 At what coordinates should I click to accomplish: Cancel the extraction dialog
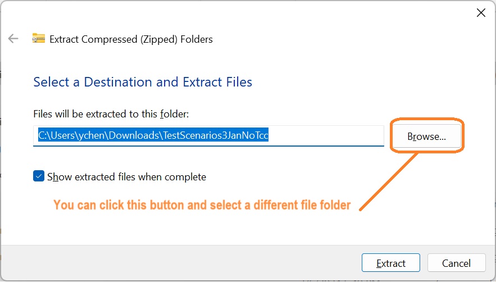456,263
